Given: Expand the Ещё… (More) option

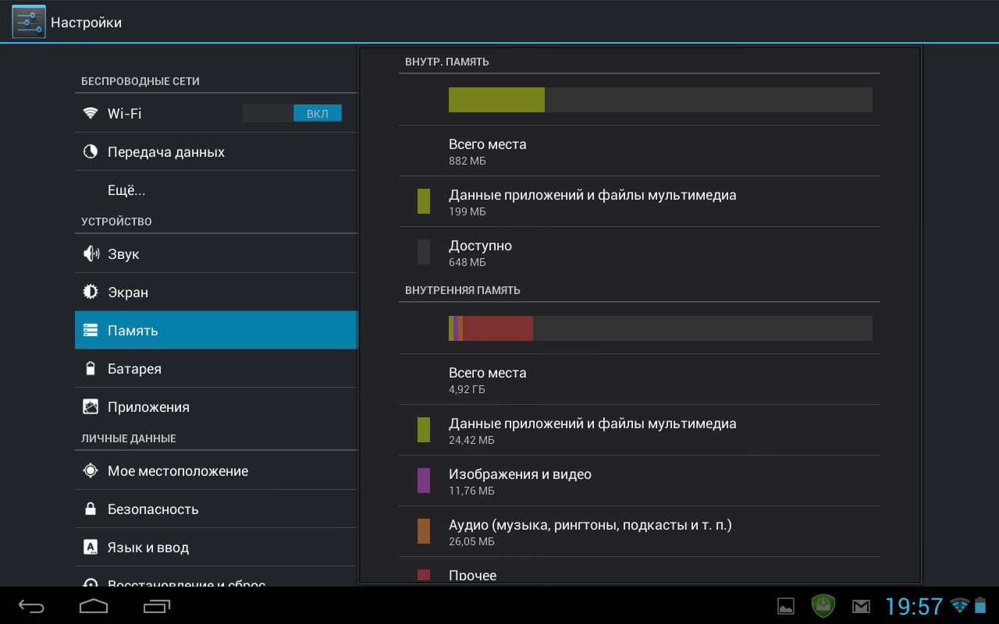Looking at the screenshot, I should [x=126, y=190].
